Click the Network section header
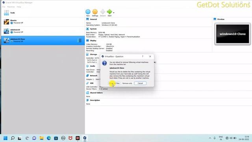 click(94, 76)
